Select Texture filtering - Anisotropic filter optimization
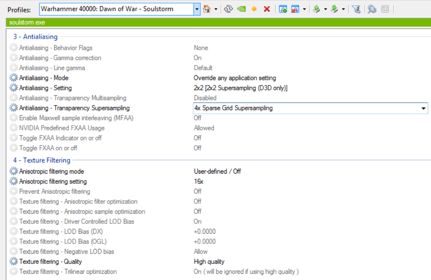This screenshot has height=280, width=431. [219, 201]
